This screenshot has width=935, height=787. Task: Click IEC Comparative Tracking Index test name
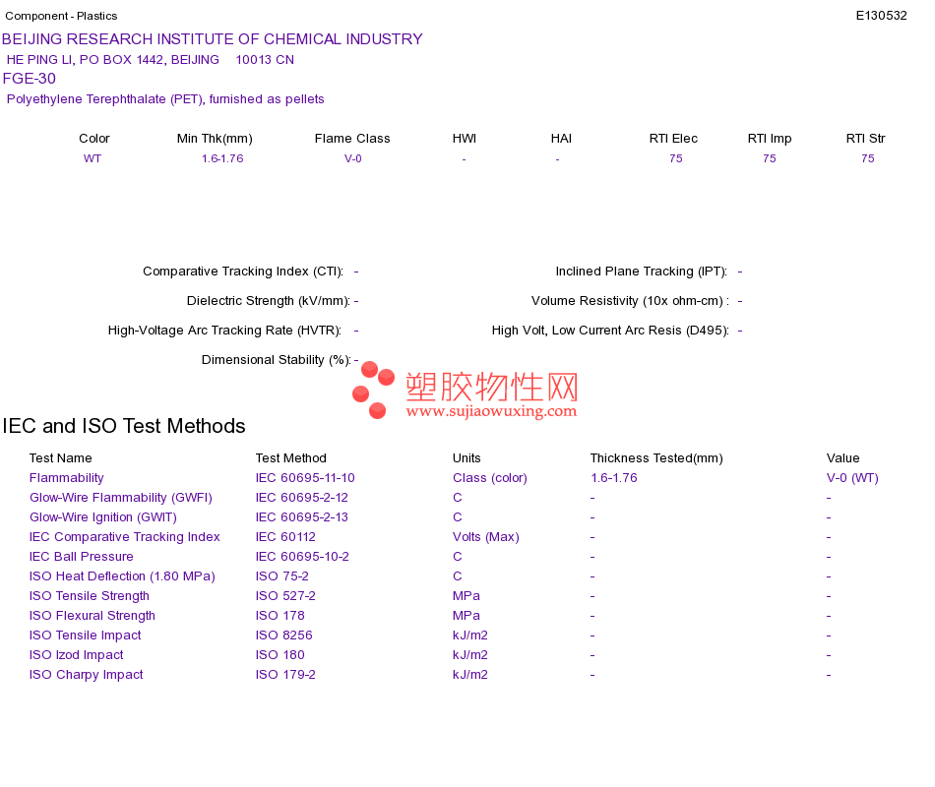pos(125,537)
